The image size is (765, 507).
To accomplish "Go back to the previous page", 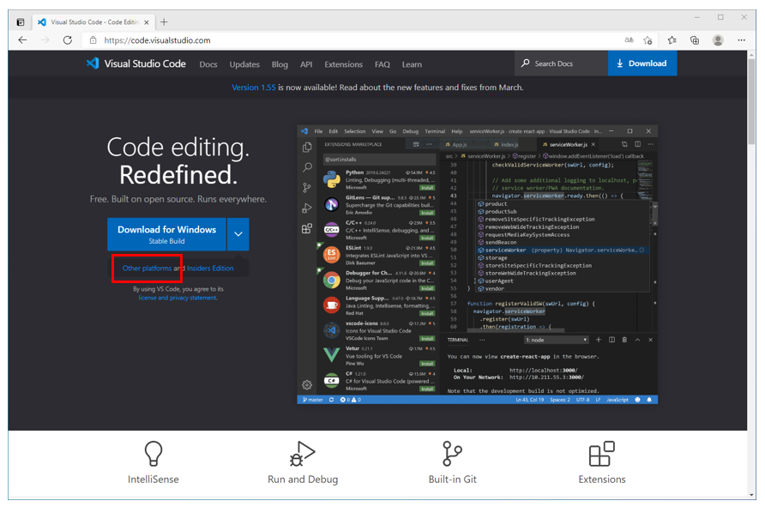I will pos(22,40).
